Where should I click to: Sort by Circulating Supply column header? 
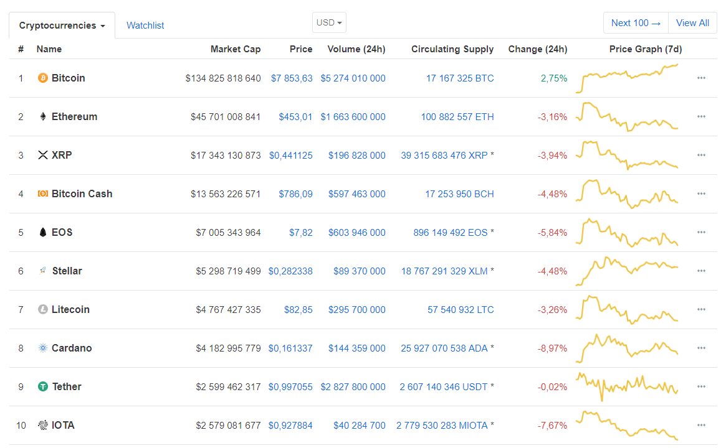pos(452,49)
